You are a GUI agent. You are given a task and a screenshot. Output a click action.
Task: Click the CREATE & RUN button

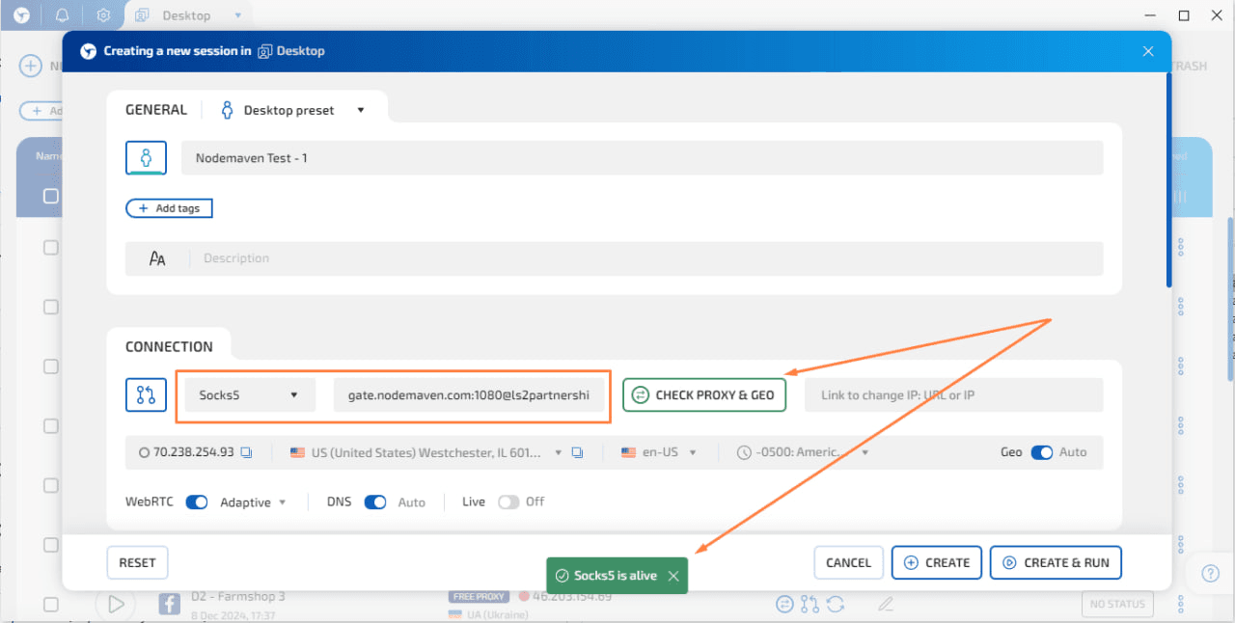point(1056,562)
